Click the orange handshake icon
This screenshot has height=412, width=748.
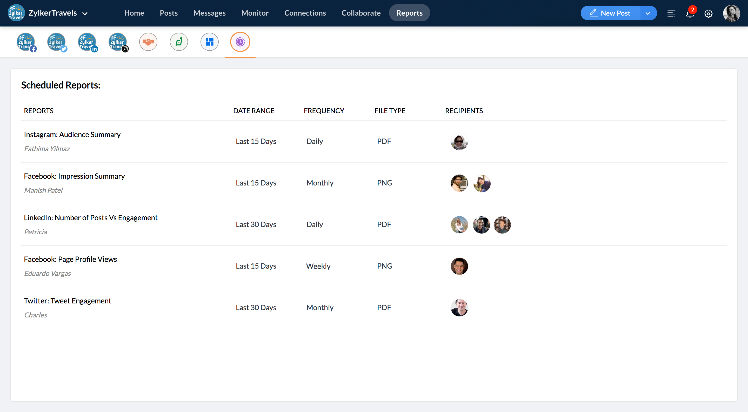coord(148,42)
